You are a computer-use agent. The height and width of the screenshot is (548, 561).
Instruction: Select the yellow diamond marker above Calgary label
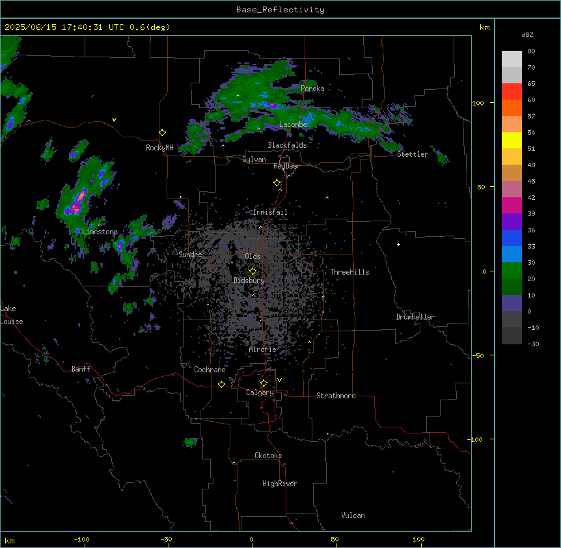(264, 383)
